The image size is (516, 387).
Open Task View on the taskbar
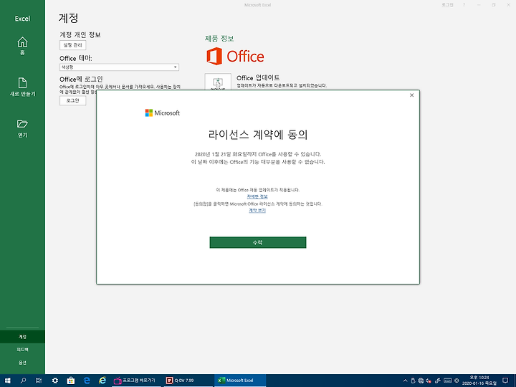click(39, 381)
